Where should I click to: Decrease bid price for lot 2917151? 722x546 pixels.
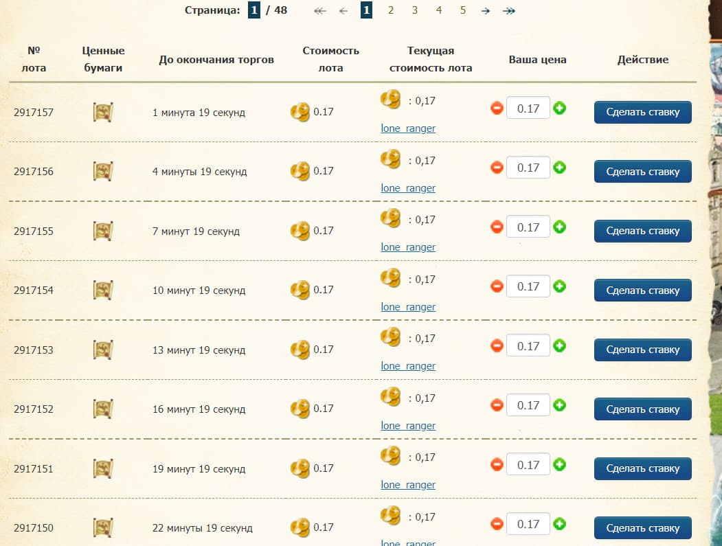497,464
